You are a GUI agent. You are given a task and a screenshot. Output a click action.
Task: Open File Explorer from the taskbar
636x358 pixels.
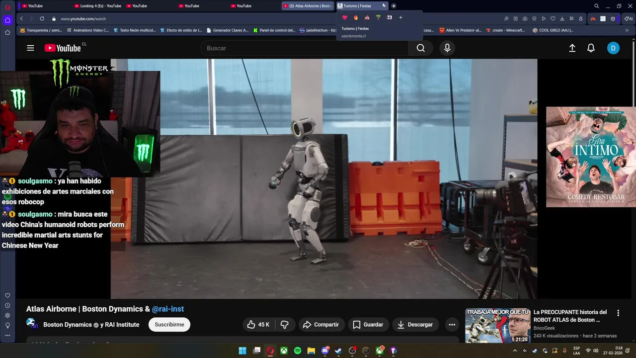[x=311, y=351]
